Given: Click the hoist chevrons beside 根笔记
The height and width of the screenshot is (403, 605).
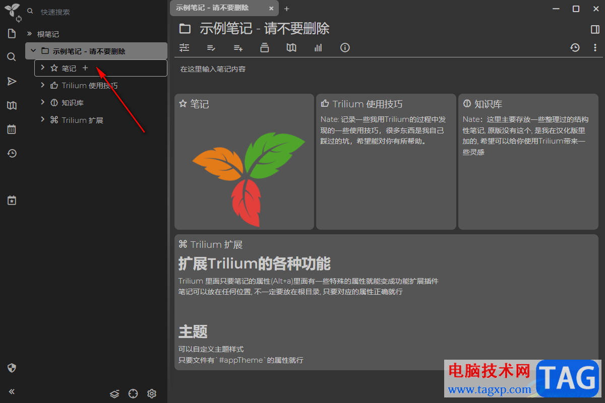Looking at the screenshot, I should coord(29,34).
